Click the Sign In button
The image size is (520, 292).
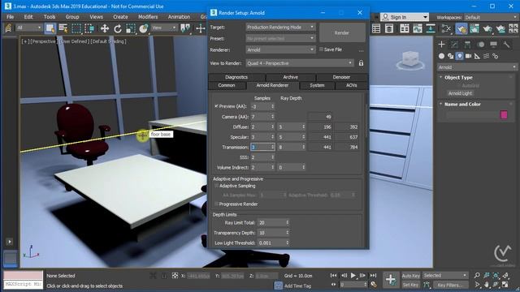[x=405, y=17]
